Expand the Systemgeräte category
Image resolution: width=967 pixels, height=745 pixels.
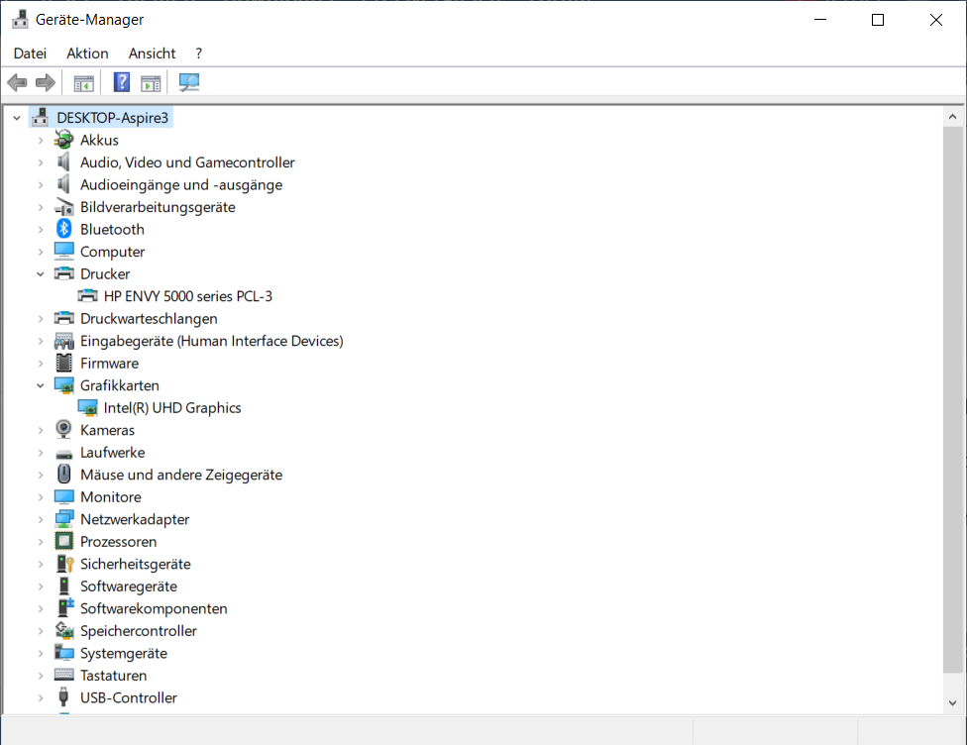pyautogui.click(x=41, y=653)
